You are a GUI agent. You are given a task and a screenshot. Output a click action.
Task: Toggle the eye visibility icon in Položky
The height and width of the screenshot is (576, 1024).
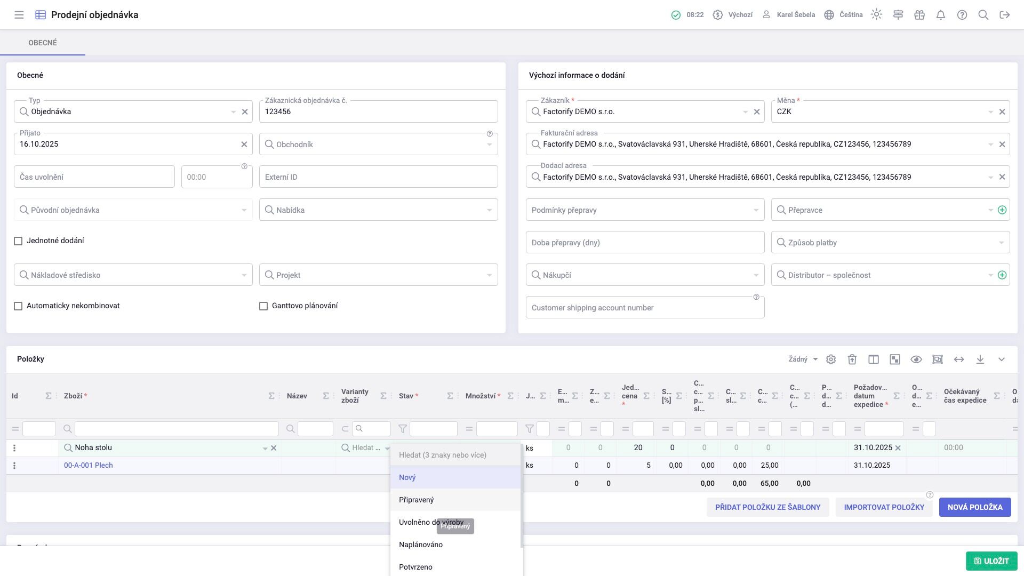point(916,359)
